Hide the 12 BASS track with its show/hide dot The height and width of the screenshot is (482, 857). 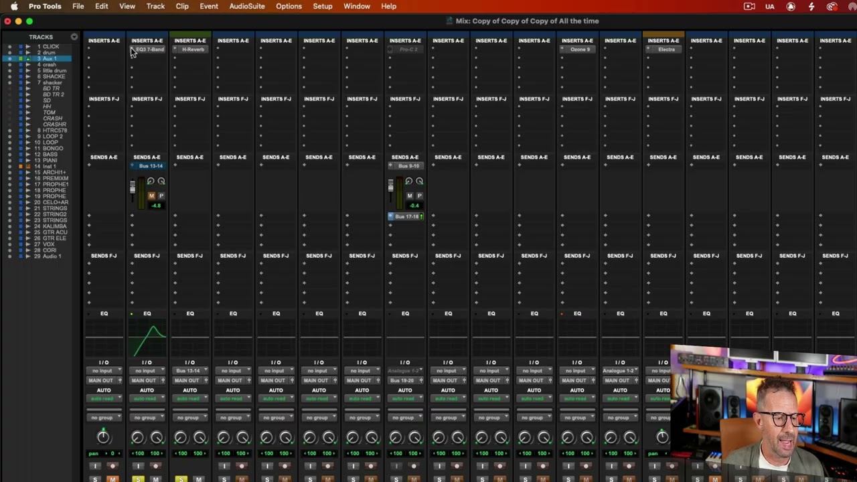[9, 155]
